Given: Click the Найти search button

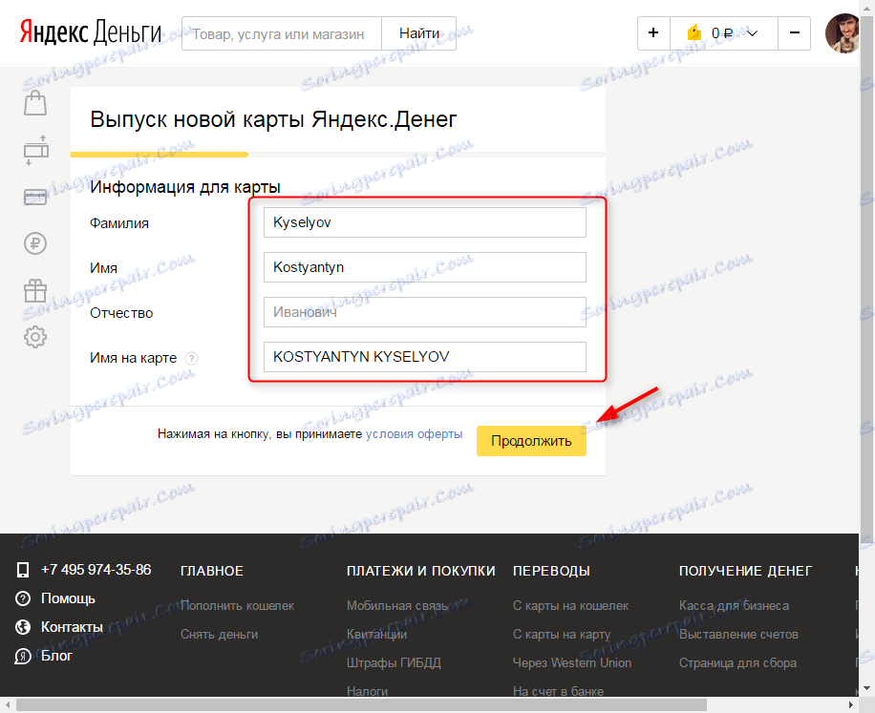Looking at the screenshot, I should point(419,33).
